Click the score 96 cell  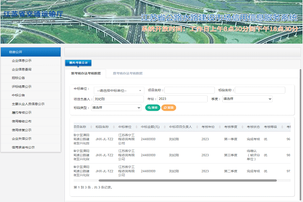point(288,139)
